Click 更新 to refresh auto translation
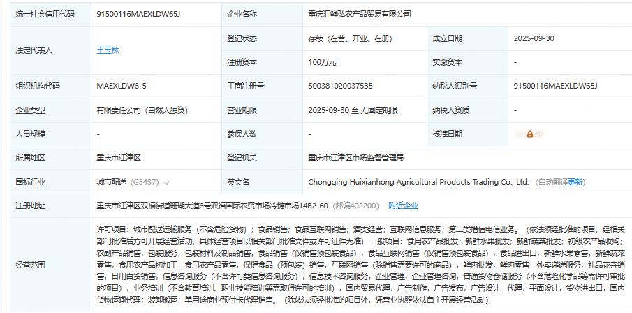 click(x=575, y=182)
